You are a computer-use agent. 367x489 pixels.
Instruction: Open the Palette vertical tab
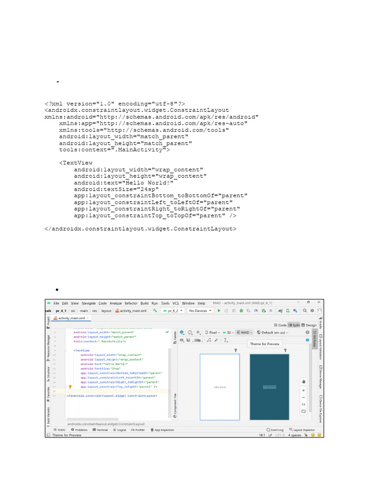pos(175,338)
